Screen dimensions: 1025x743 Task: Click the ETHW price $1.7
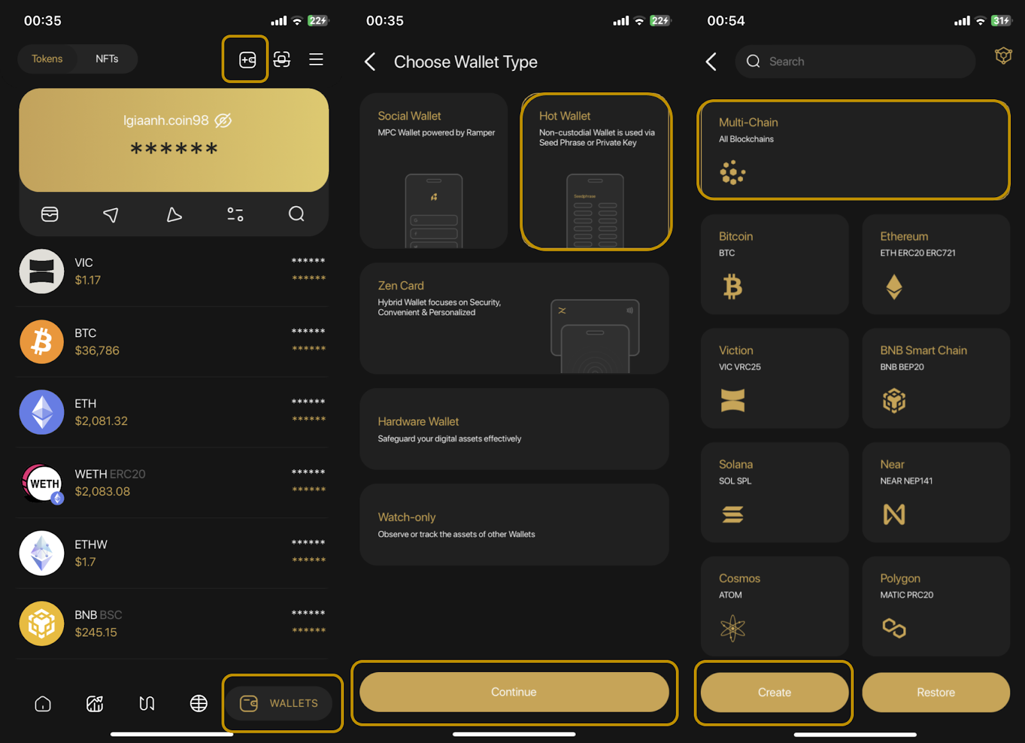click(85, 562)
